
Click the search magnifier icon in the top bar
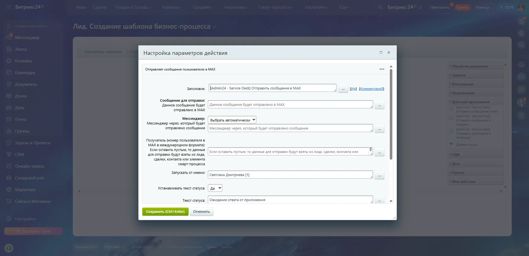tap(380, 7)
